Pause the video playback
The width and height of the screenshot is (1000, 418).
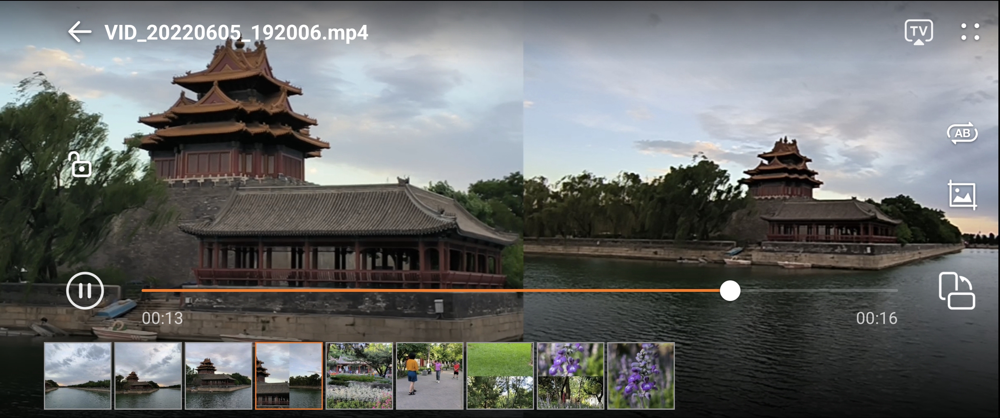click(85, 291)
